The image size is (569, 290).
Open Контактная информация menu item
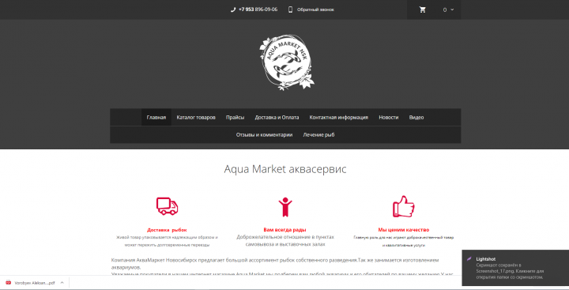(339, 117)
